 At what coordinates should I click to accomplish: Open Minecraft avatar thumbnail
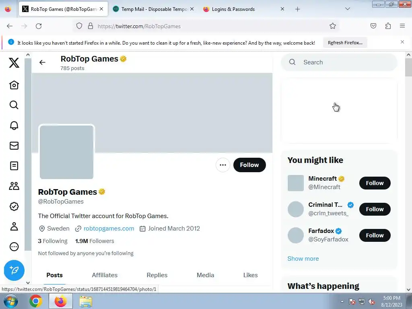[296, 183]
